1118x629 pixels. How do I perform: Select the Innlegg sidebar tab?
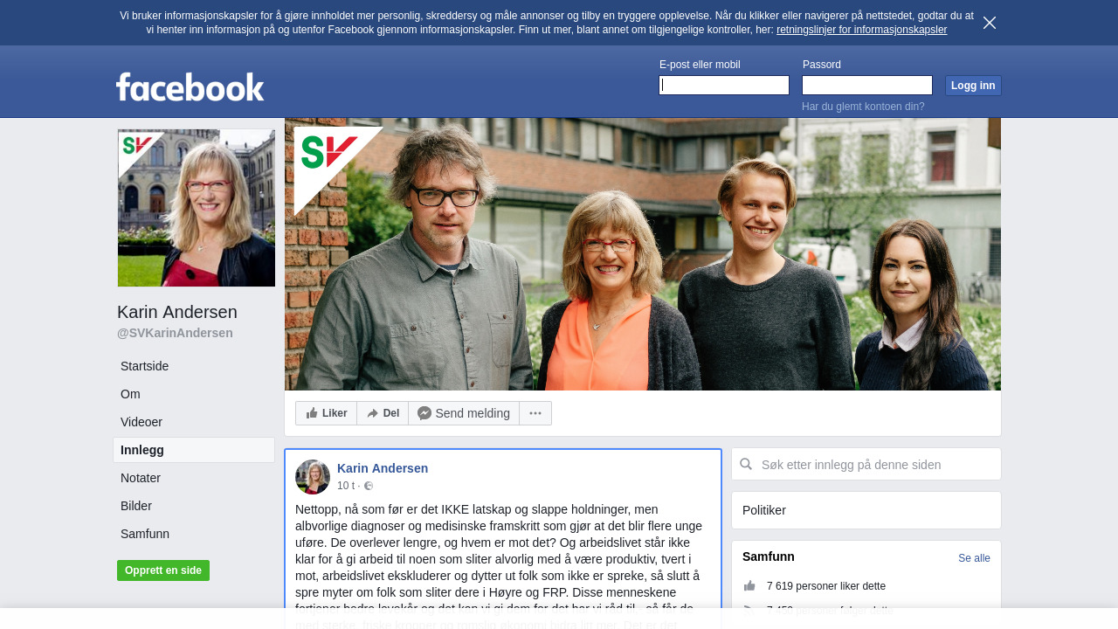[x=194, y=450]
